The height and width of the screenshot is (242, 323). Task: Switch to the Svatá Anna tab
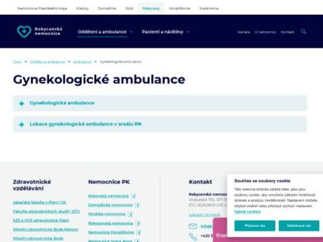[x=209, y=8]
